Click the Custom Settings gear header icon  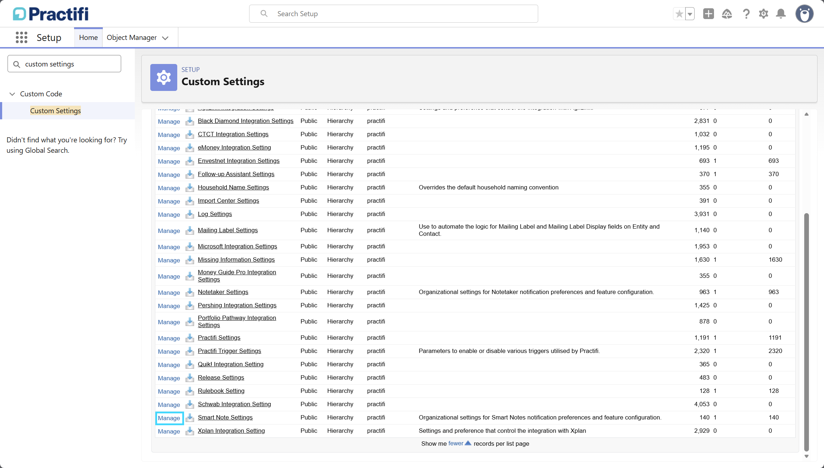[x=164, y=77]
